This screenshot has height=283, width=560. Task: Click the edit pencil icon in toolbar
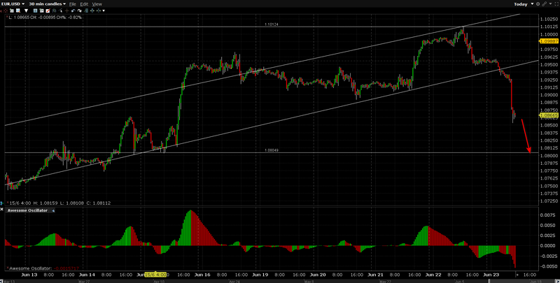tap(48, 10)
